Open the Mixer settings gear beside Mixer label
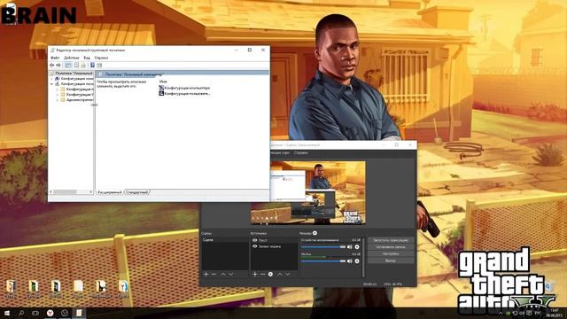The width and height of the screenshot is (567, 319). coord(315,233)
